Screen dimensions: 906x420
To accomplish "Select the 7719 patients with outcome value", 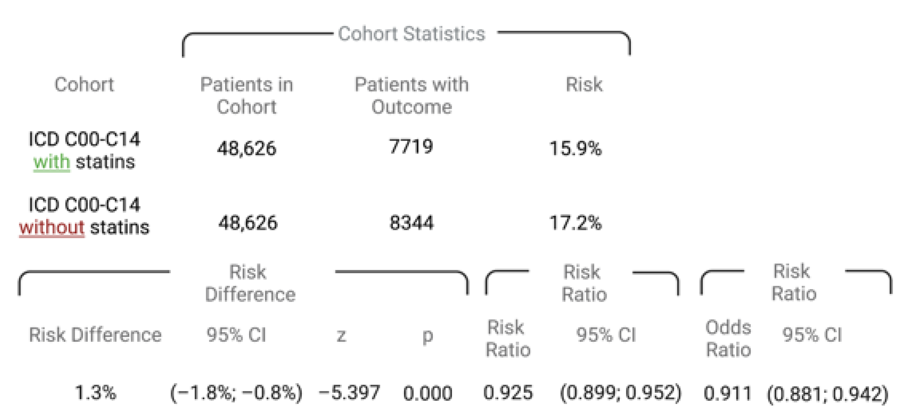I will (411, 147).
